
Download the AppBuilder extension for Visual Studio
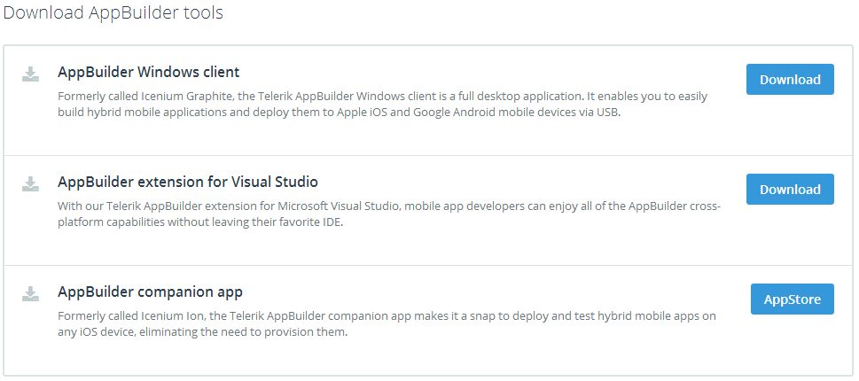tap(790, 190)
